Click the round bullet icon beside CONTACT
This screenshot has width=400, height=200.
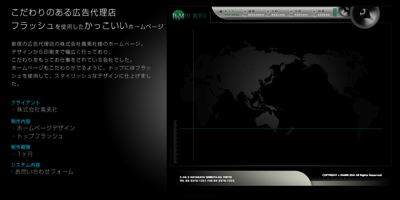click(x=290, y=11)
